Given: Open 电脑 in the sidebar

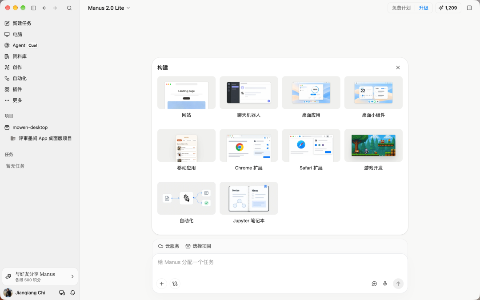Looking at the screenshot, I should 40,34.
